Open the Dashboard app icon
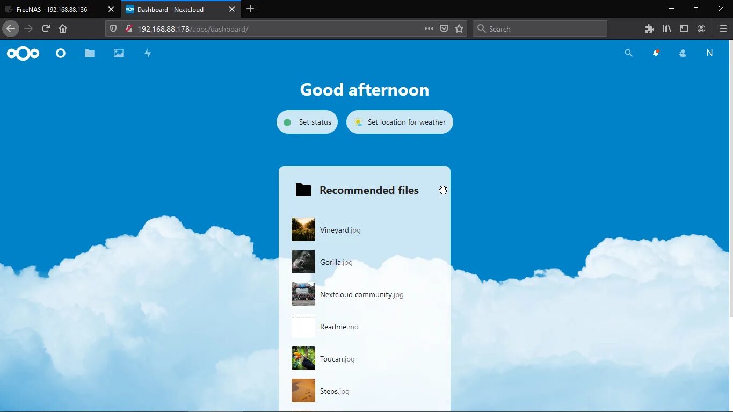This screenshot has width=733, height=412. (x=61, y=53)
